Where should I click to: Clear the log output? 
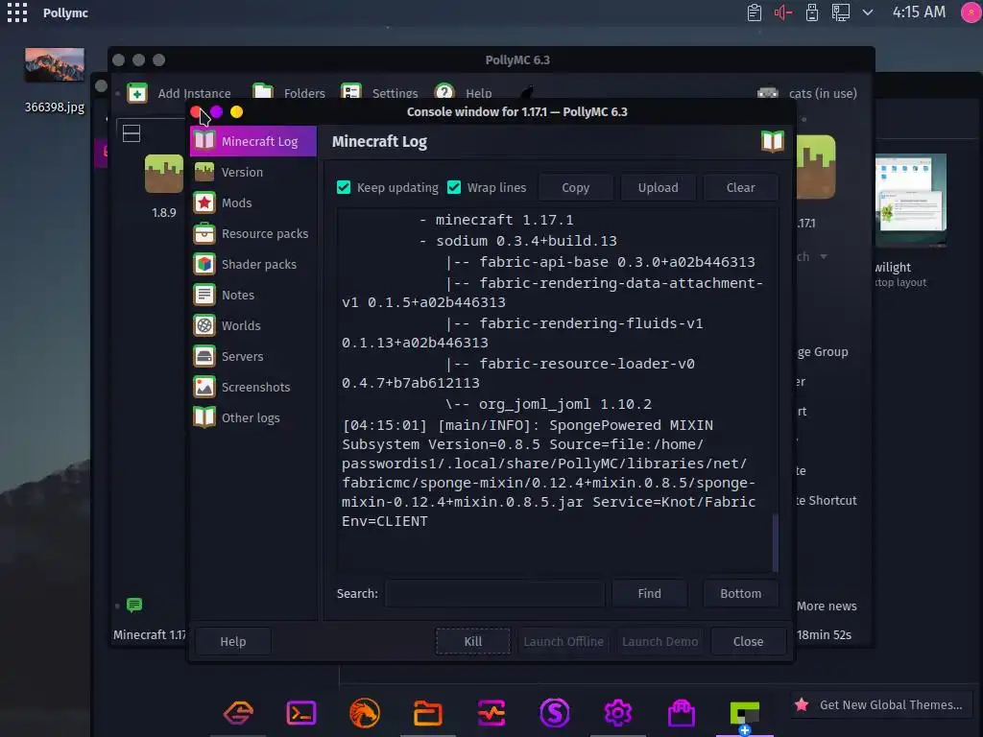(x=740, y=187)
